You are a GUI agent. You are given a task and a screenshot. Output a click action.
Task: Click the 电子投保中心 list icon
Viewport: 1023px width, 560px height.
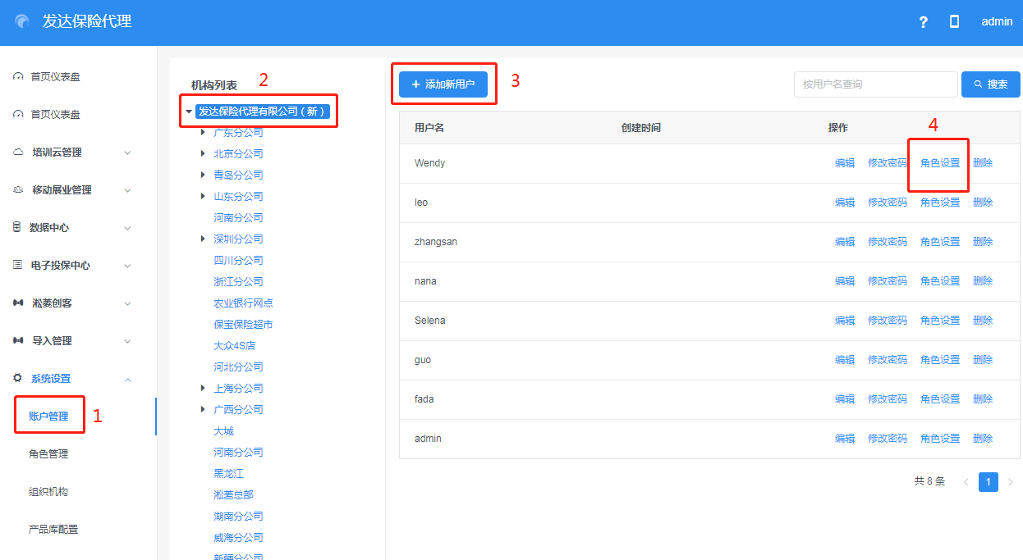17,265
